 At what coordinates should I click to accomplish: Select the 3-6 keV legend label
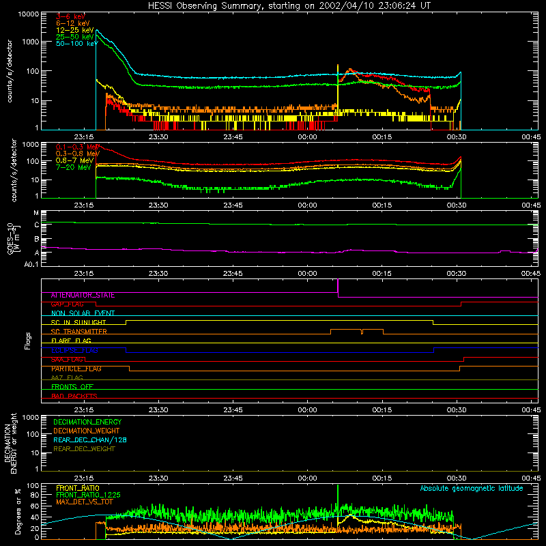70,16
